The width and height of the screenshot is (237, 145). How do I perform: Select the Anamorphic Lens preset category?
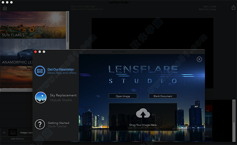click(x=16, y=52)
